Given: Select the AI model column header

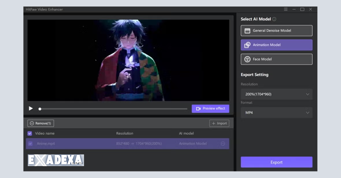Looking at the screenshot, I should 186,133.
